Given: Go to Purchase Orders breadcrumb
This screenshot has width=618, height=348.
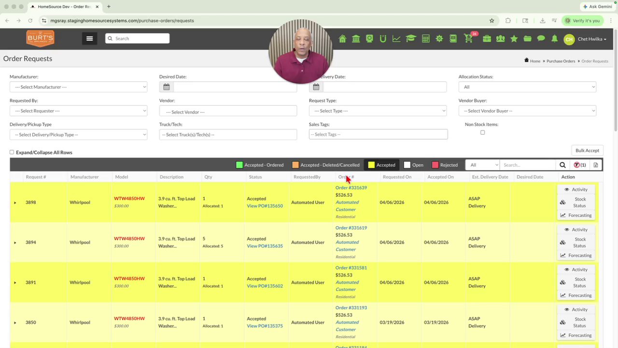Looking at the screenshot, I should (x=561, y=61).
